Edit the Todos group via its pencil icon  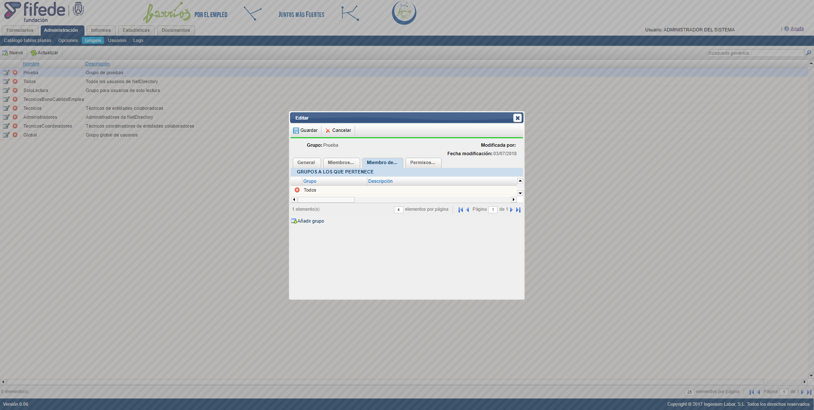coord(6,81)
